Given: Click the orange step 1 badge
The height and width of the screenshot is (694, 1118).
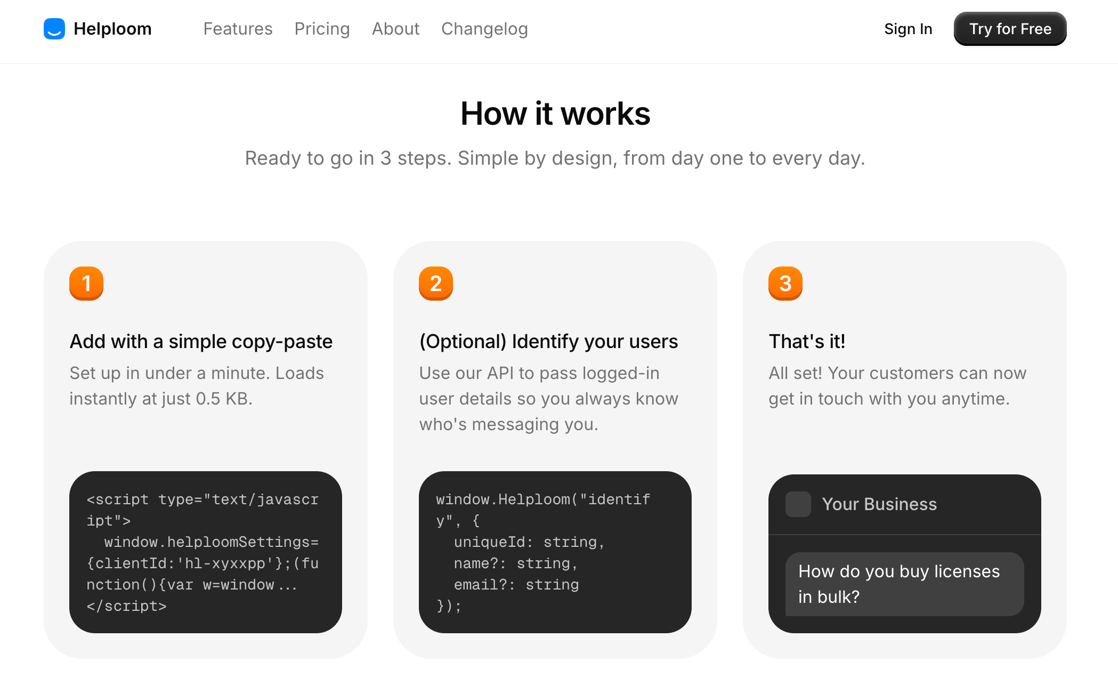Looking at the screenshot, I should (86, 284).
